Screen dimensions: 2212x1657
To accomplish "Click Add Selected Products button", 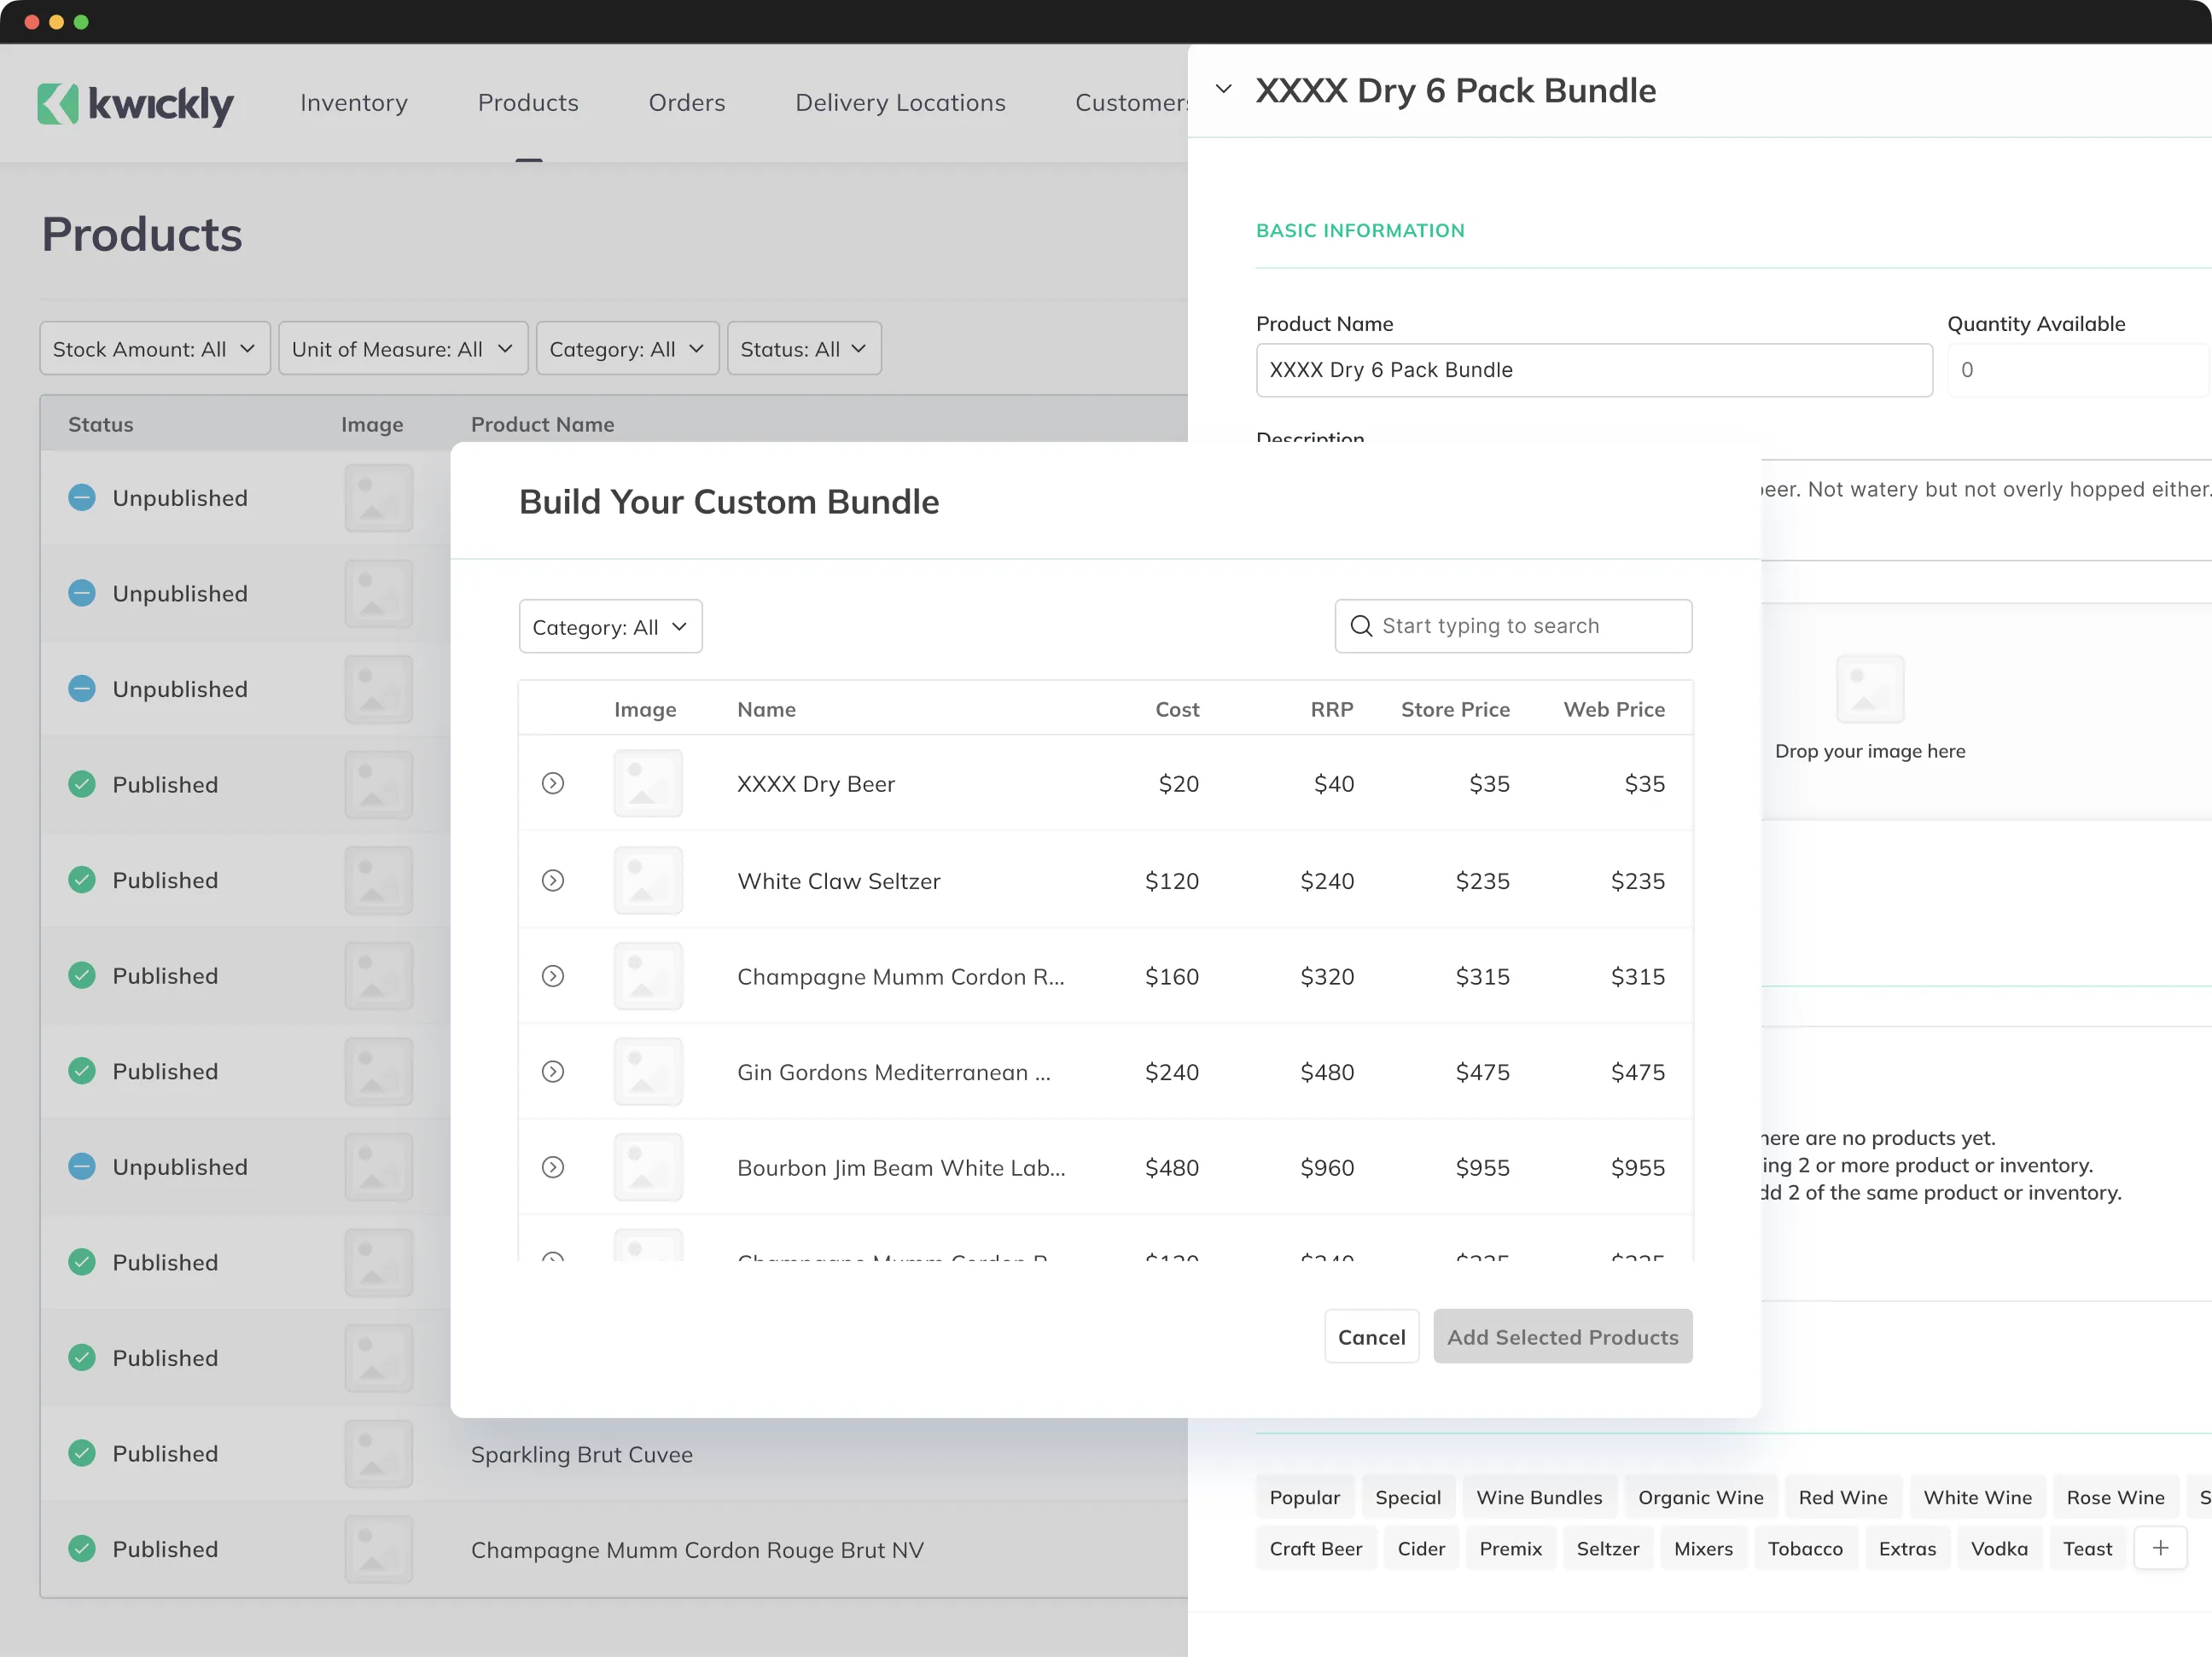I will pyautogui.click(x=1562, y=1337).
